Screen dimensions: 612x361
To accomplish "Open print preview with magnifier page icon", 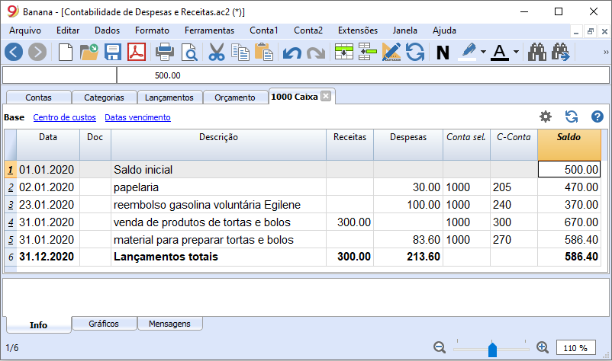I will pos(189,53).
